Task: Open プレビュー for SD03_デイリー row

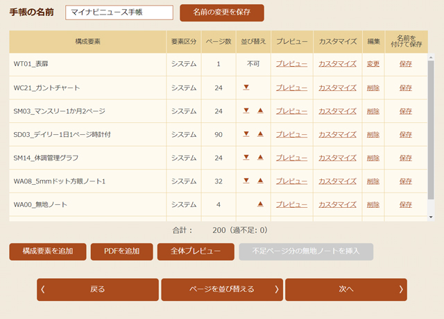Action: coord(291,134)
